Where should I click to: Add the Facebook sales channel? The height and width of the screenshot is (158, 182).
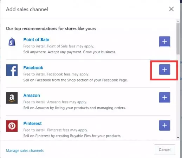[164, 70]
